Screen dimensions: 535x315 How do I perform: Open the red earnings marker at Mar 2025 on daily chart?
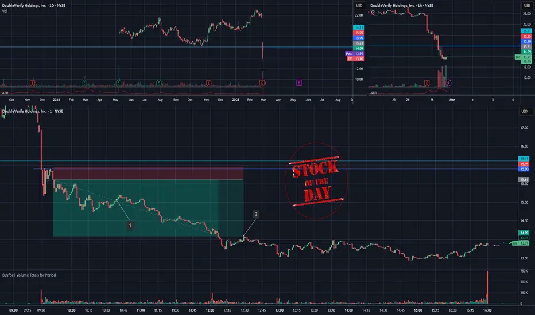pyautogui.click(x=262, y=82)
